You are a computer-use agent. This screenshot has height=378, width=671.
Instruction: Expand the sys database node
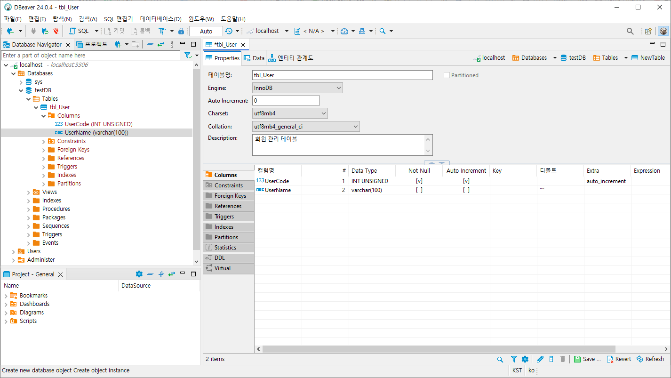point(21,82)
